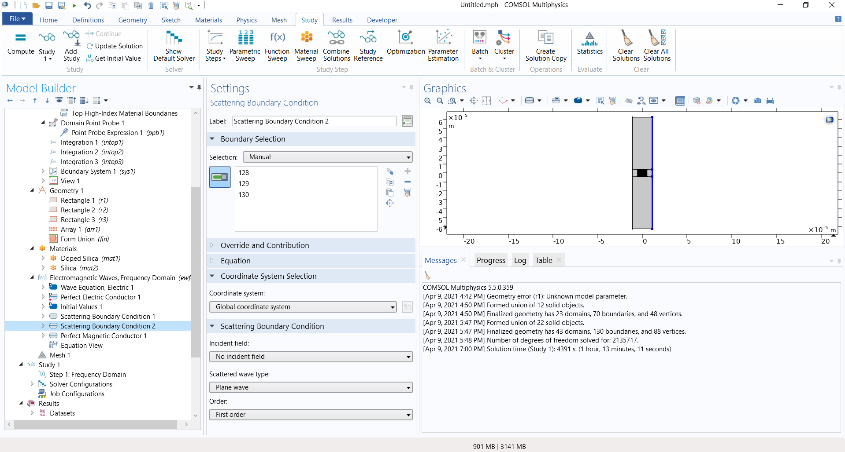Click Combine Solutions icon
The image size is (845, 452).
(336, 46)
